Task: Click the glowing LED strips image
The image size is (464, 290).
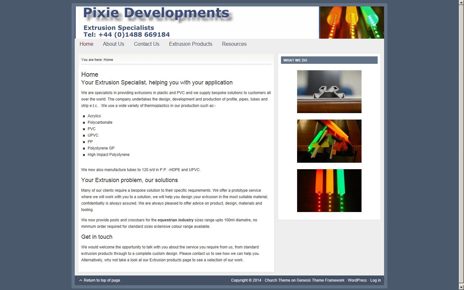Action: (329, 190)
